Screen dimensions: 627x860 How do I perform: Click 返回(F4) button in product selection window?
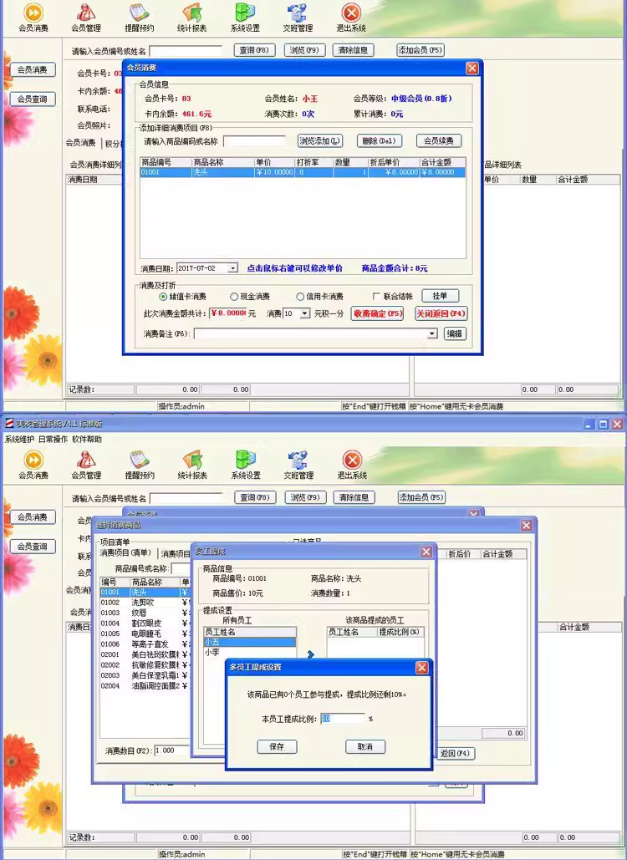[456, 754]
